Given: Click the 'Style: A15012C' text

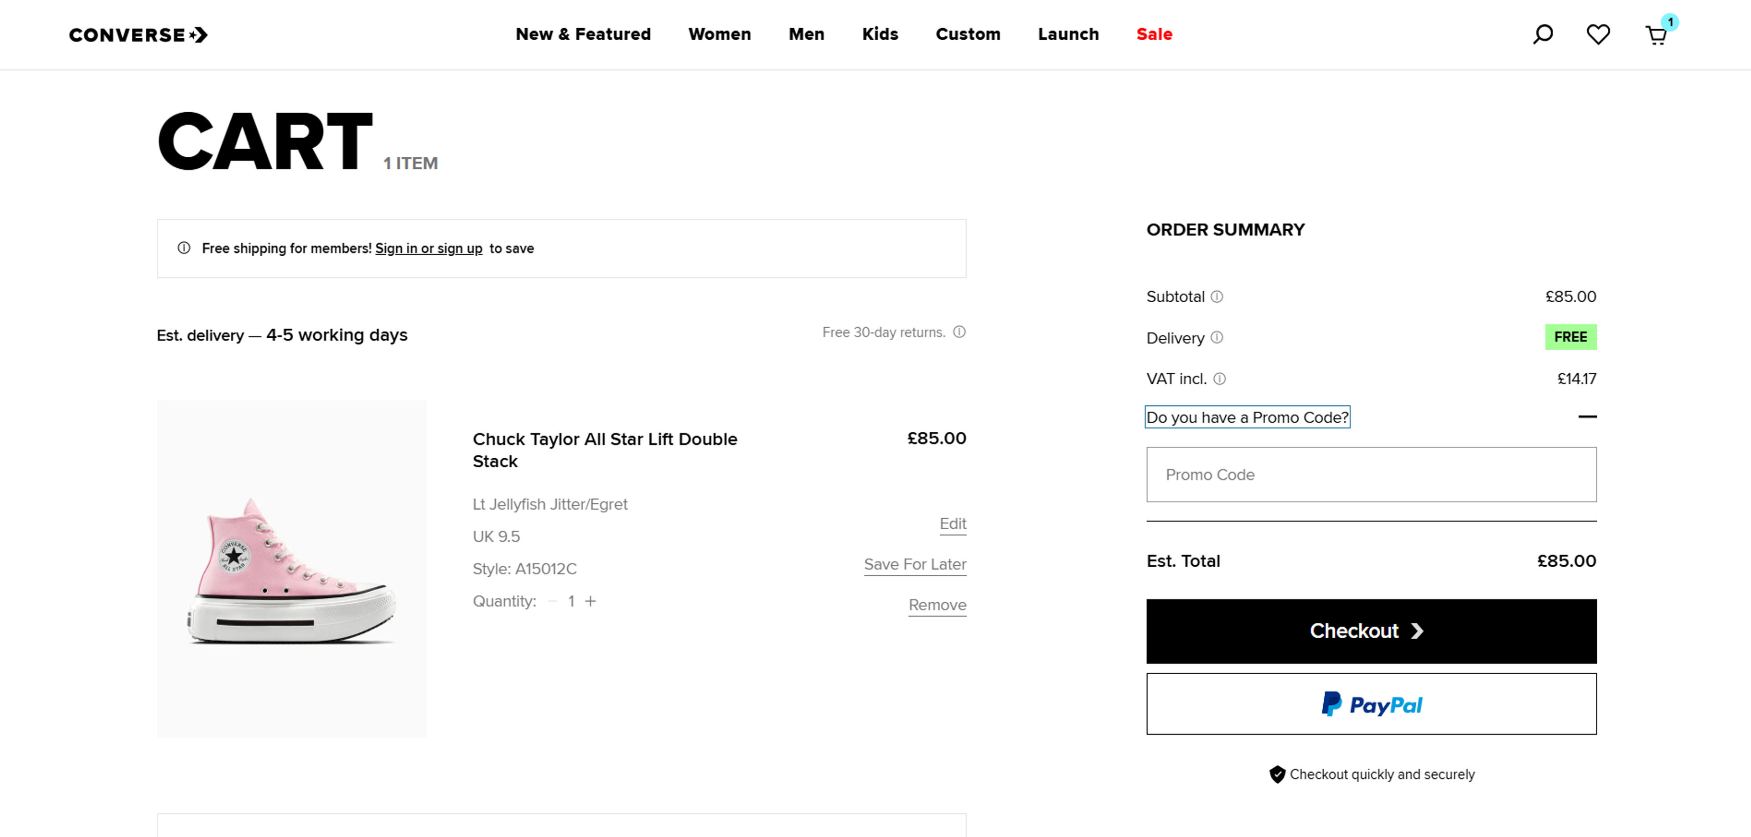Looking at the screenshot, I should 525,568.
